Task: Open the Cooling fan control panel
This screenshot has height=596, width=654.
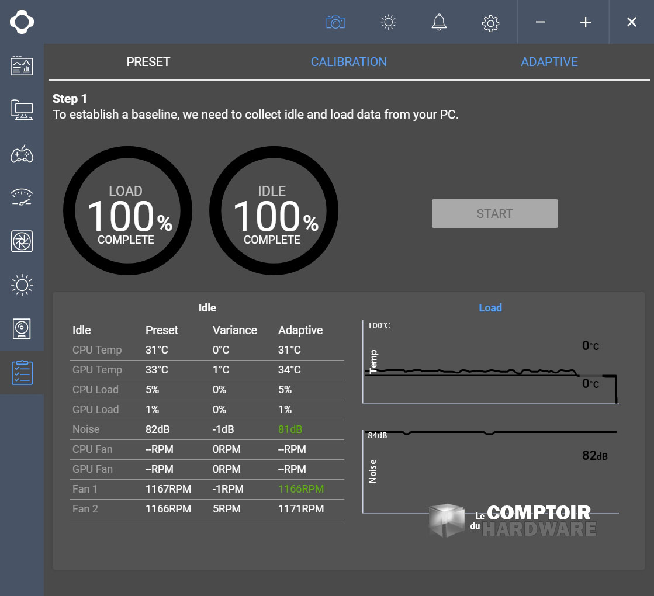Action: (22, 241)
